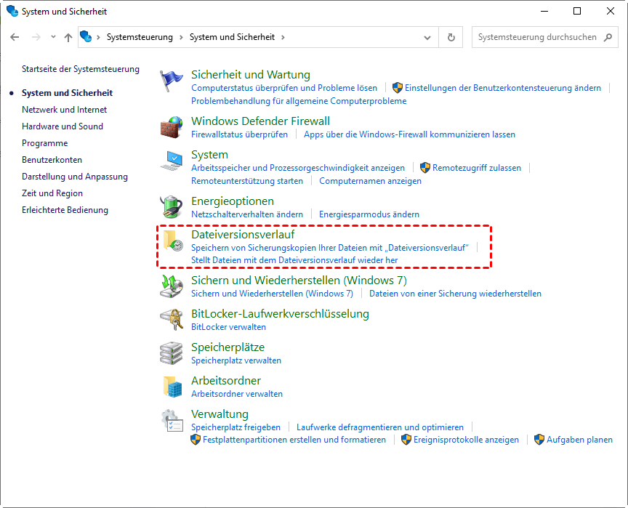The image size is (628, 508).
Task: Open Startseite der Systemsteuerung
Action: pyautogui.click(x=81, y=69)
